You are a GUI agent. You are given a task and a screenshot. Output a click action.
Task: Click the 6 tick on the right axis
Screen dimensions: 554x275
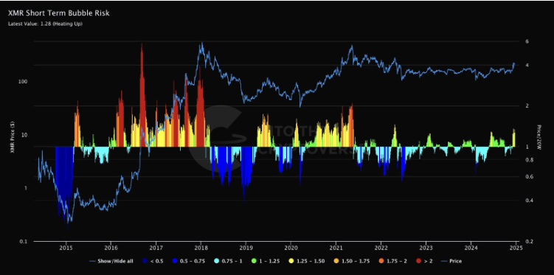[x=527, y=41]
